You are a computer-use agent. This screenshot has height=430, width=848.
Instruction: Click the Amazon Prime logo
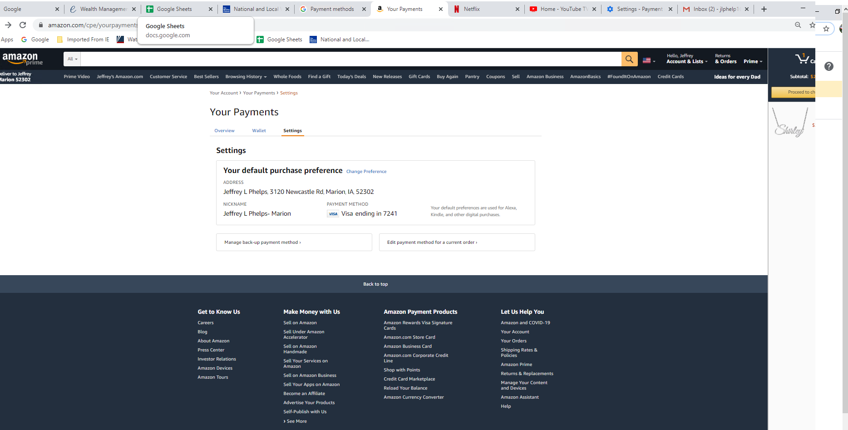pos(22,59)
